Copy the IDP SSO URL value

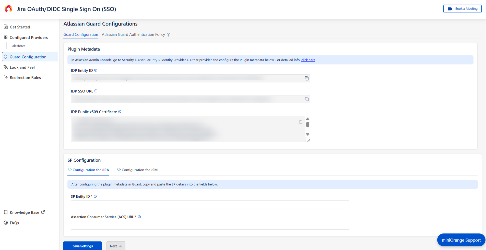pos(307,99)
